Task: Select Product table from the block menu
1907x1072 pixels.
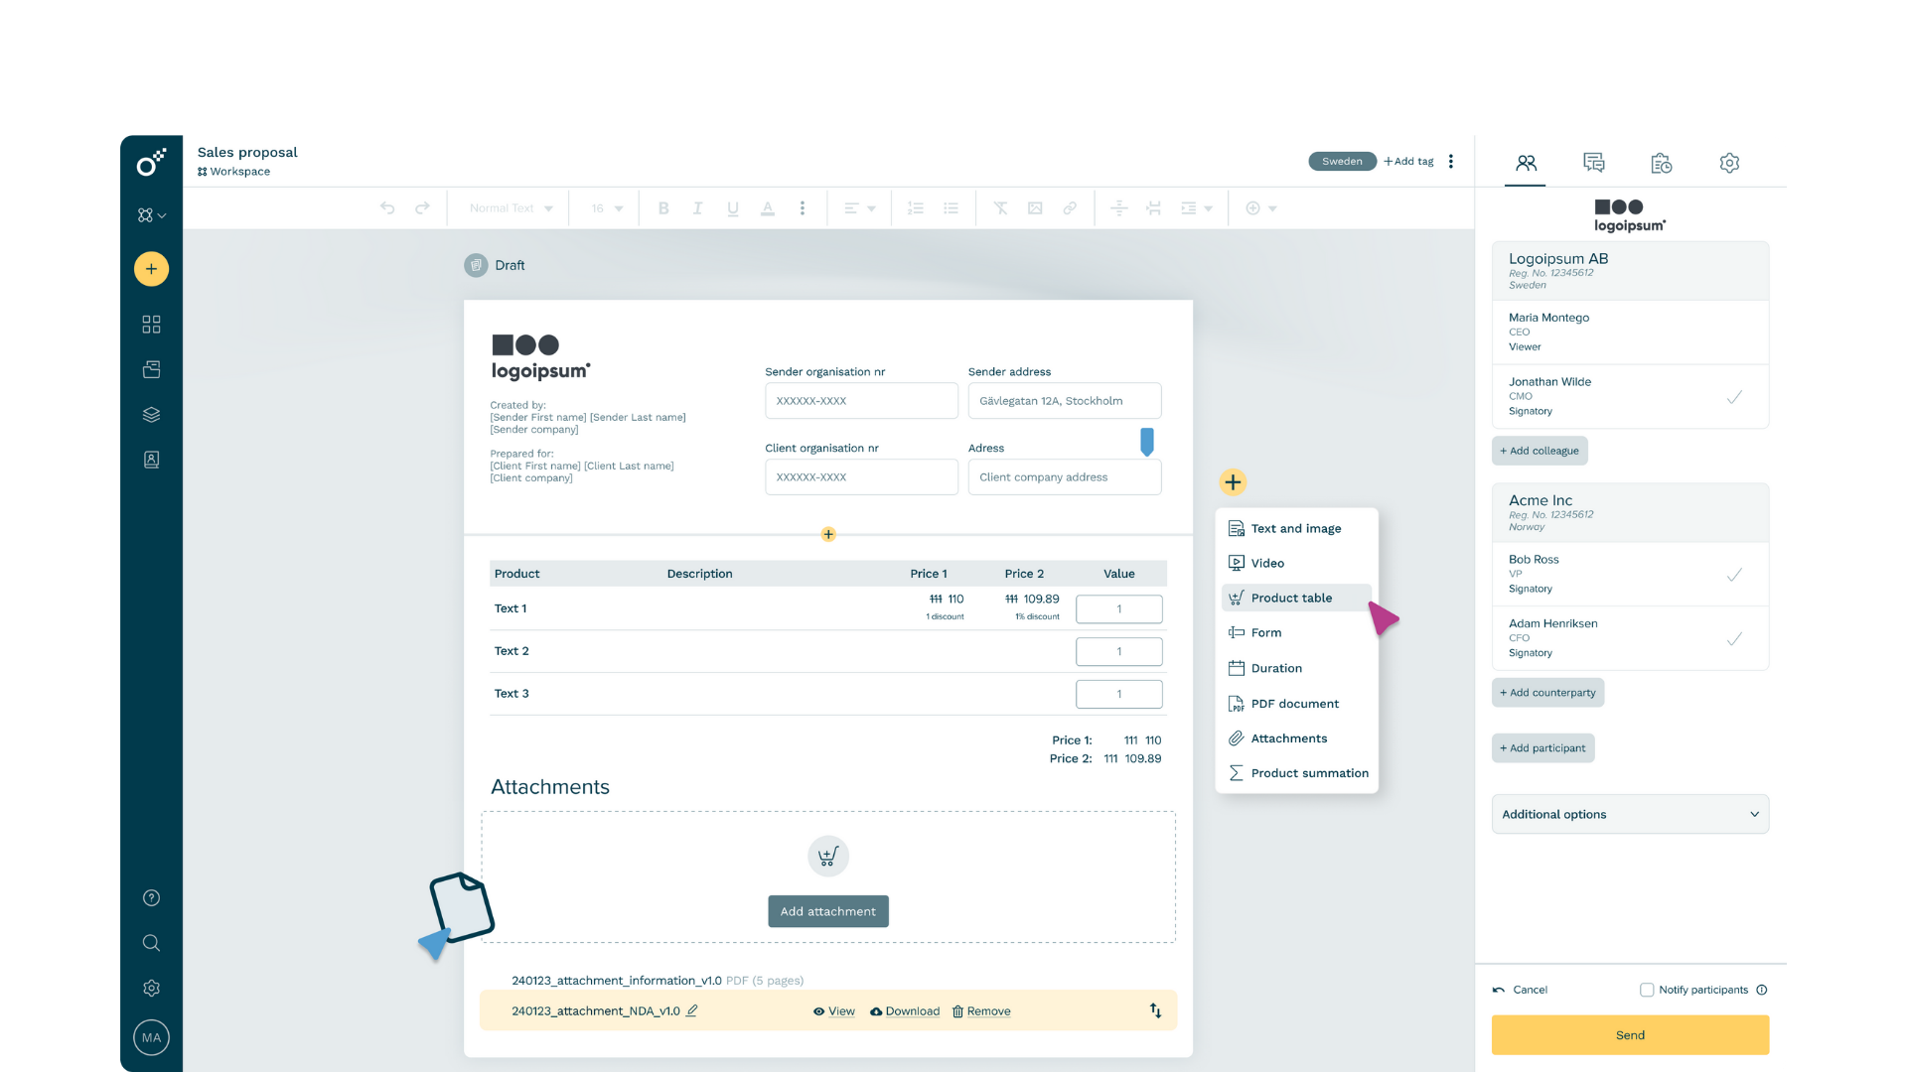Action: point(1291,598)
